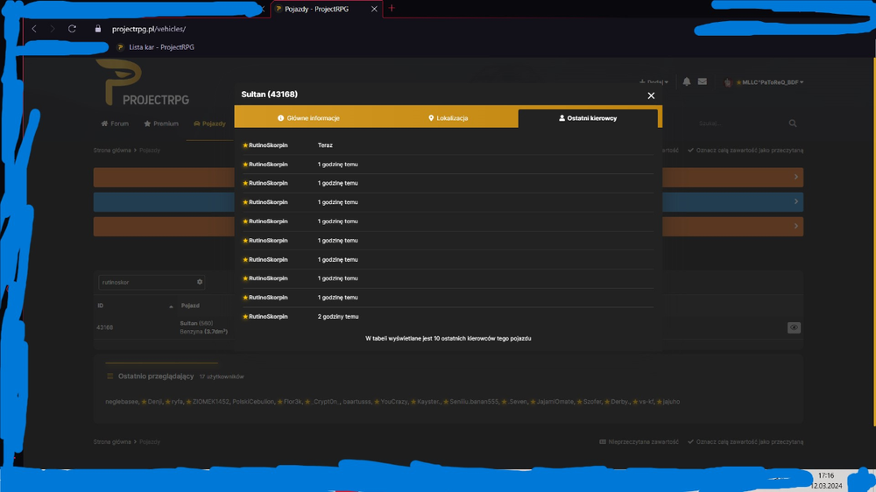This screenshot has height=492, width=876.
Task: Open the filter settings gear icon
Action: 200,282
